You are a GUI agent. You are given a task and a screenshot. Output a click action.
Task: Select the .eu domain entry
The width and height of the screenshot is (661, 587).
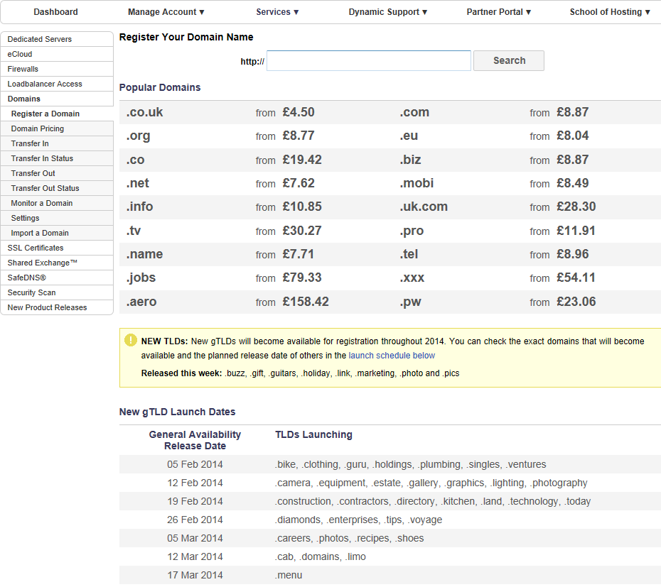coord(409,136)
